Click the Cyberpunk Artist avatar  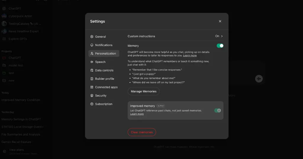point(4,16)
